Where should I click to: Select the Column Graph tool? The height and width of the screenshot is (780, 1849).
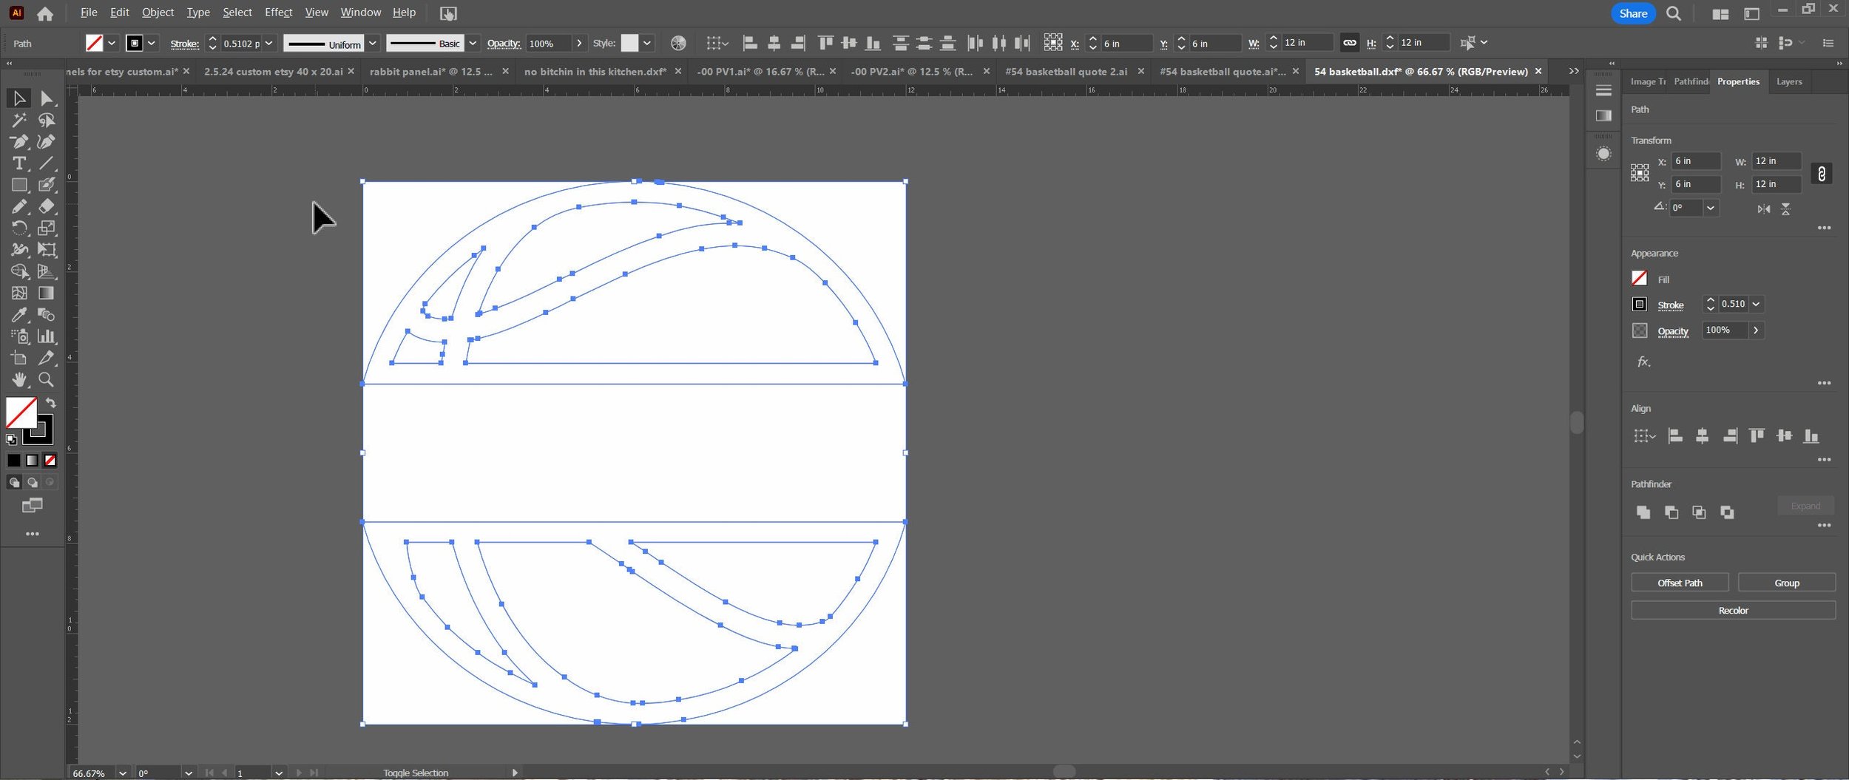tap(47, 336)
